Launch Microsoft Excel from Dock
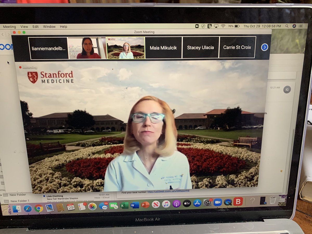The image size is (312, 234). coord(124,205)
